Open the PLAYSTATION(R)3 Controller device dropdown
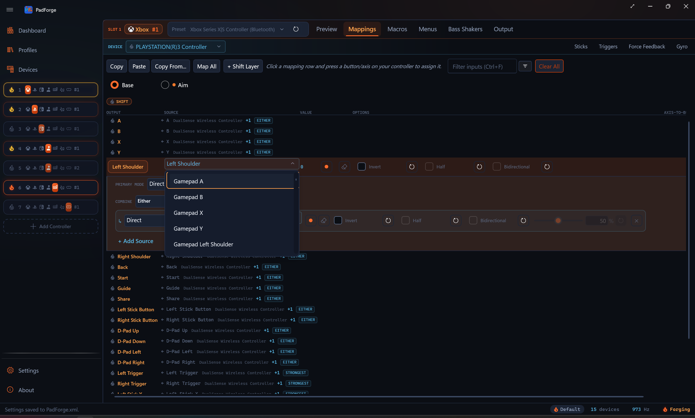This screenshot has width=695, height=418. (x=175, y=47)
